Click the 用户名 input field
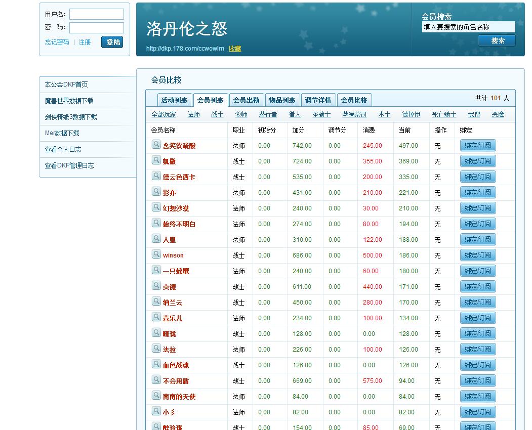Viewport: 532px width, 430px height. click(x=97, y=14)
